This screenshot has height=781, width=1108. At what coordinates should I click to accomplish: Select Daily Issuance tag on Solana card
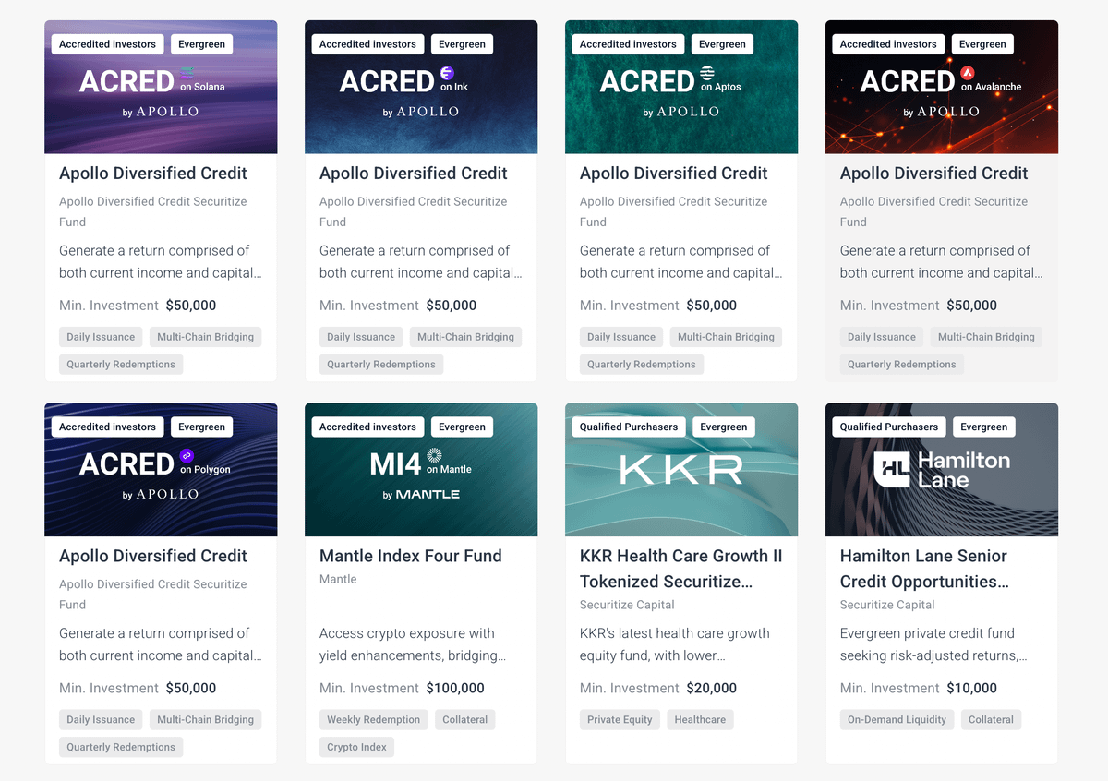(x=101, y=337)
